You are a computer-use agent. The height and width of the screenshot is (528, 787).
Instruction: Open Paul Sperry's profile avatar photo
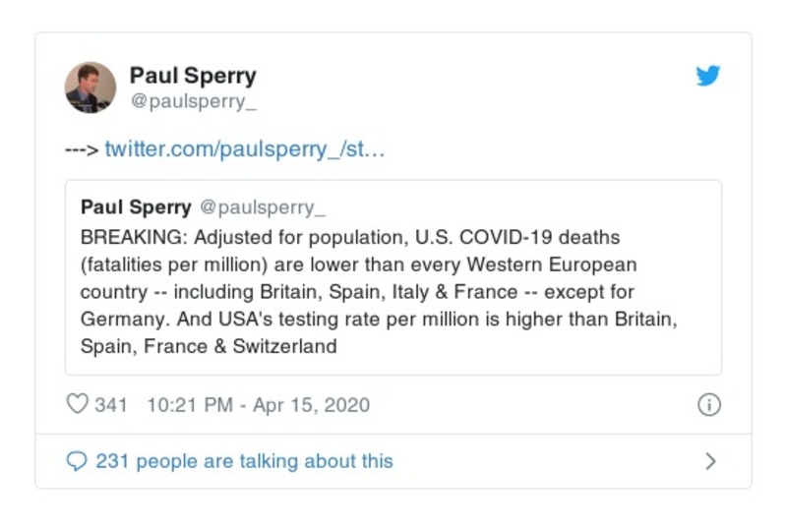click(91, 88)
